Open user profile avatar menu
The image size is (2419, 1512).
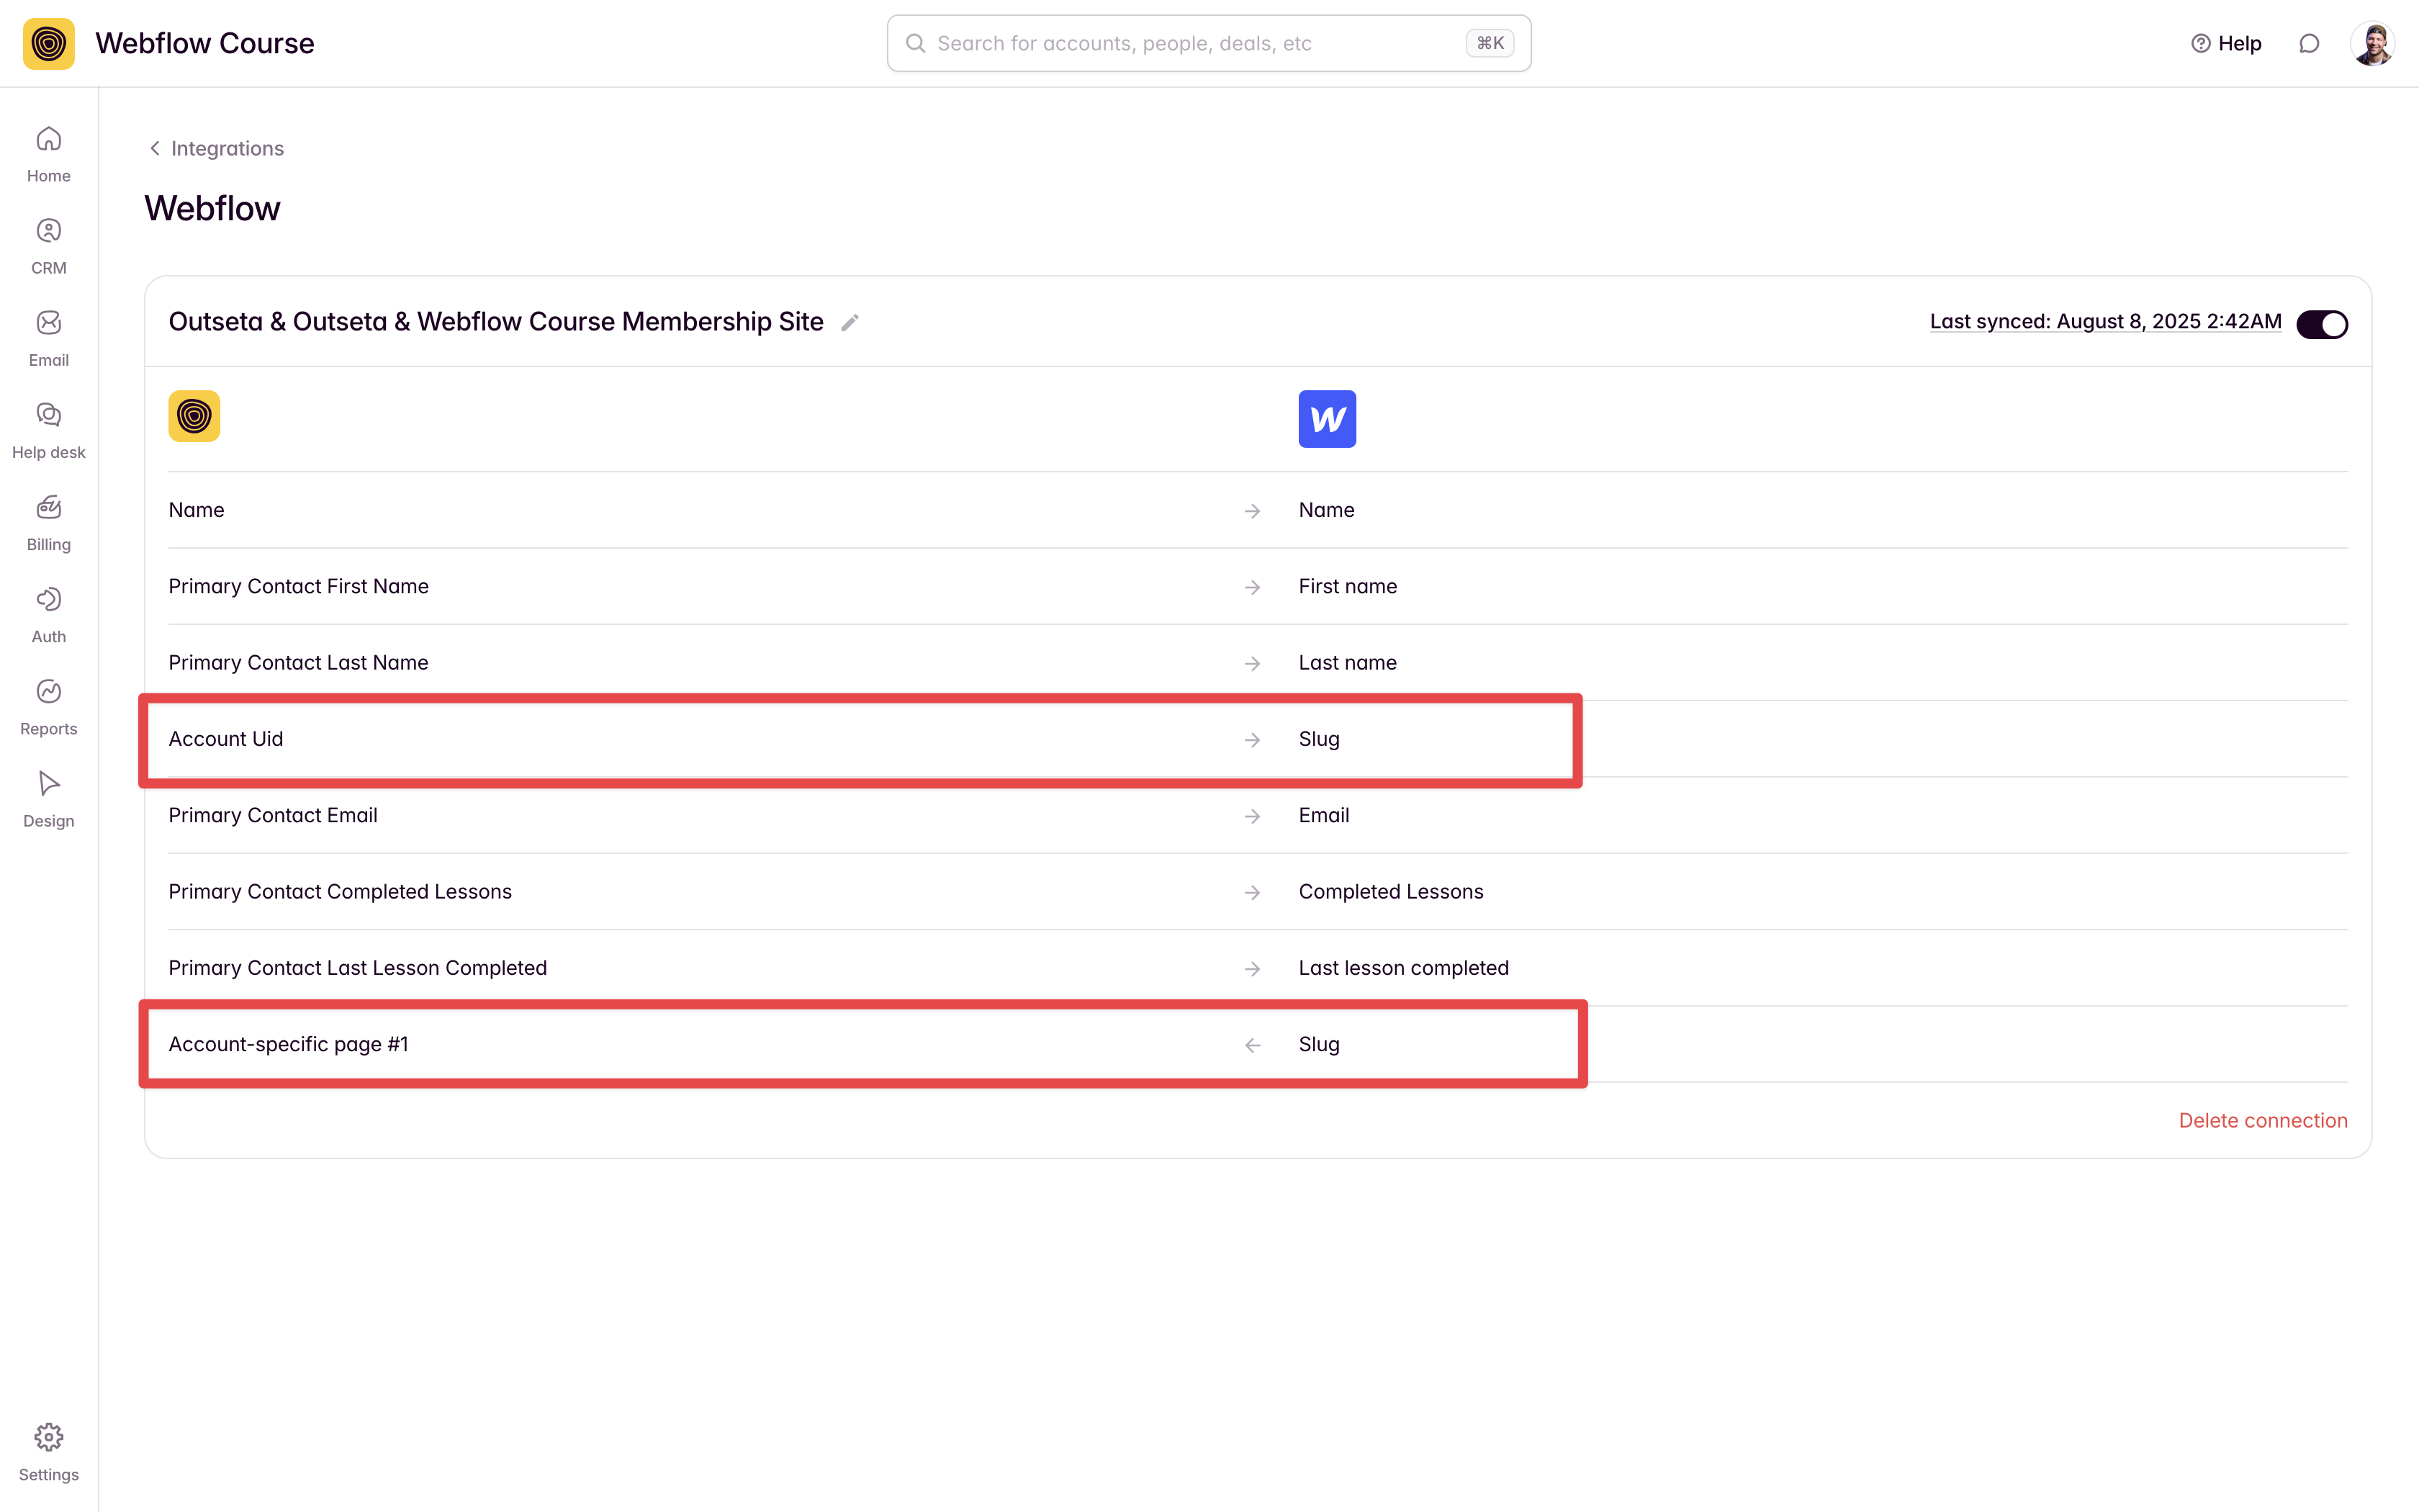tap(2372, 43)
